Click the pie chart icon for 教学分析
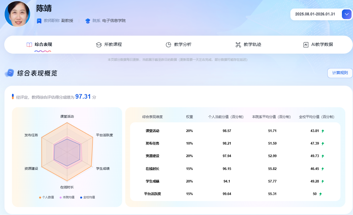 [x=169, y=45]
